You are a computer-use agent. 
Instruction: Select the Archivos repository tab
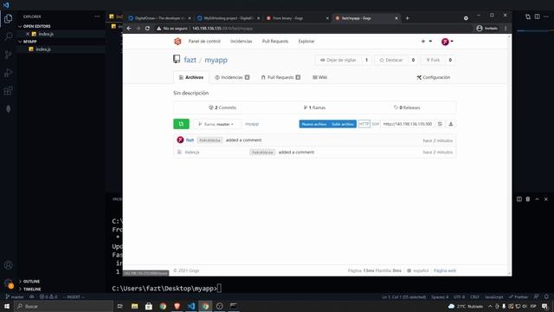click(x=191, y=77)
